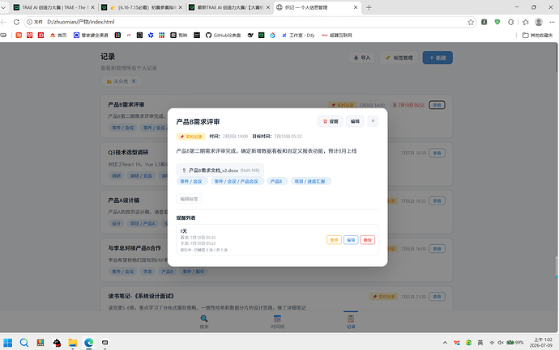Open the 超算互联网 bookmark

click(x=337, y=36)
